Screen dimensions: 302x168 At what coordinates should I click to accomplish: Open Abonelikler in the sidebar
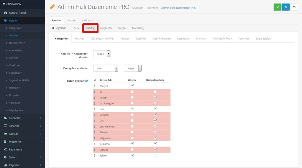click(x=16, y=50)
